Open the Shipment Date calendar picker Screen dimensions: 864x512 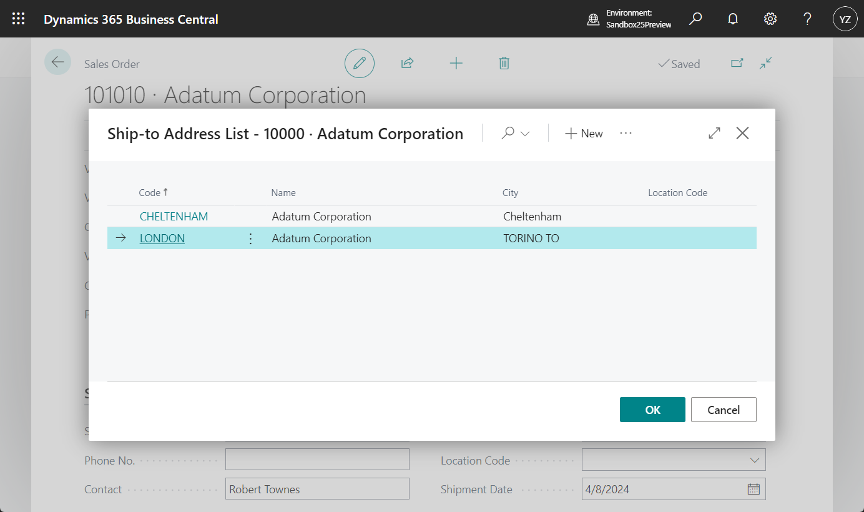[754, 490]
